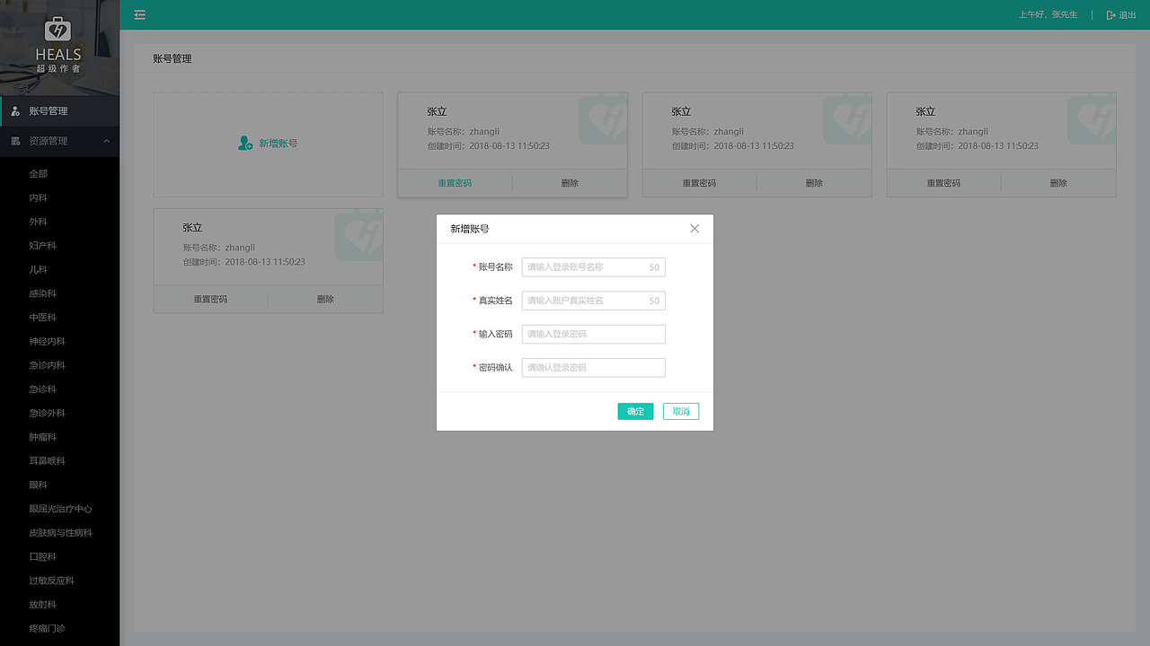Click the 新增账号 card label

tap(279, 144)
